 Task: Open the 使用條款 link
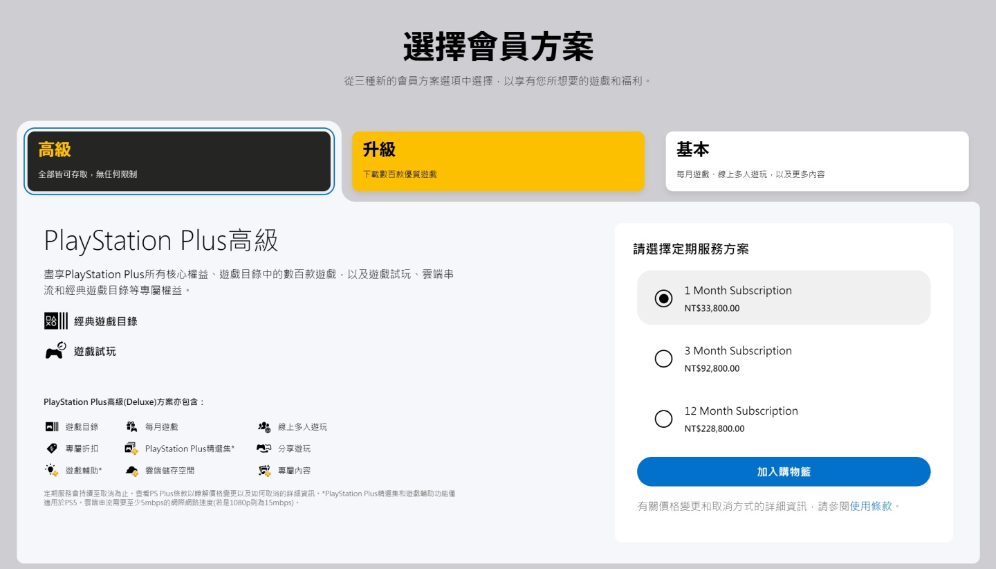pos(871,506)
